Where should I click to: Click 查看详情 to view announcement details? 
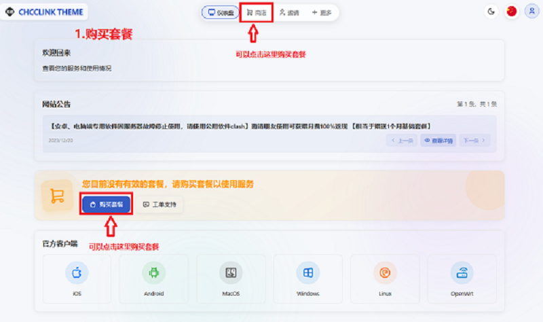[x=438, y=141]
